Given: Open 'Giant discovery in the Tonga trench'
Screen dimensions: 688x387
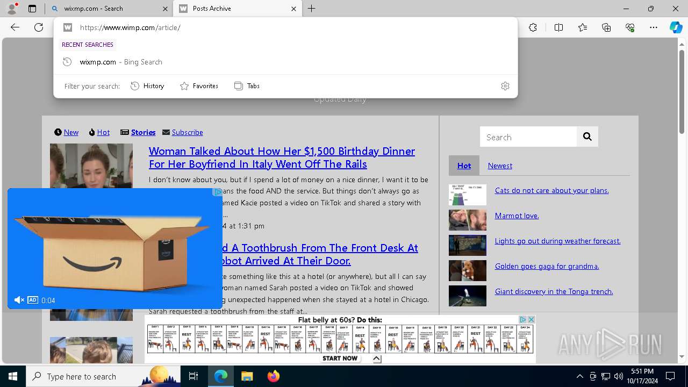Looking at the screenshot, I should click(x=554, y=291).
